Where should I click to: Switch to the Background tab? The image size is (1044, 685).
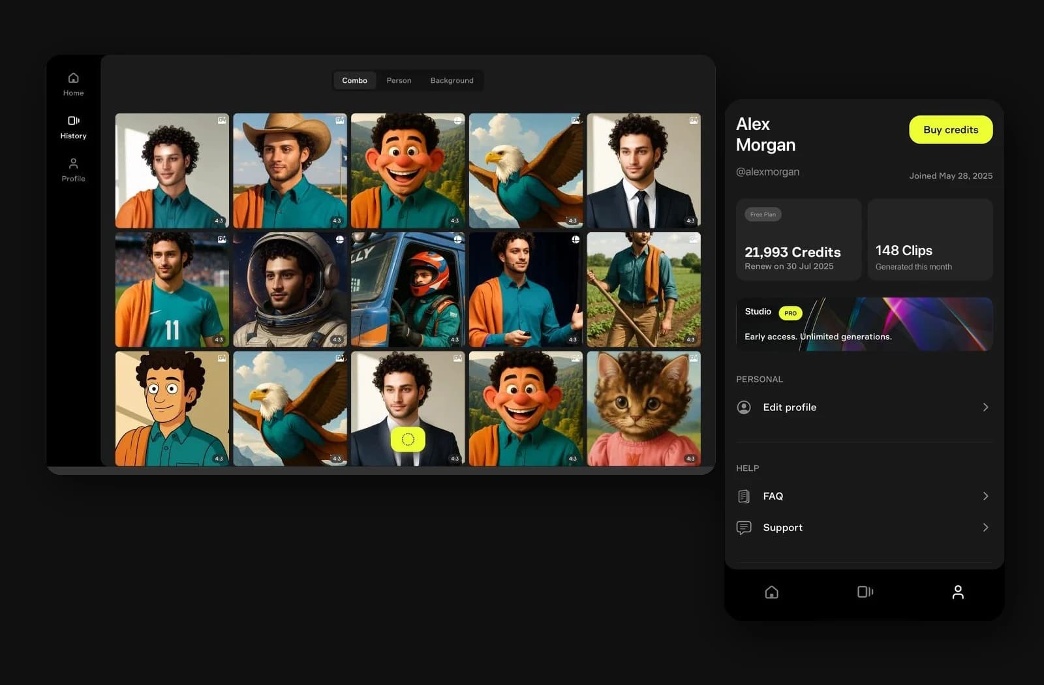pos(452,80)
